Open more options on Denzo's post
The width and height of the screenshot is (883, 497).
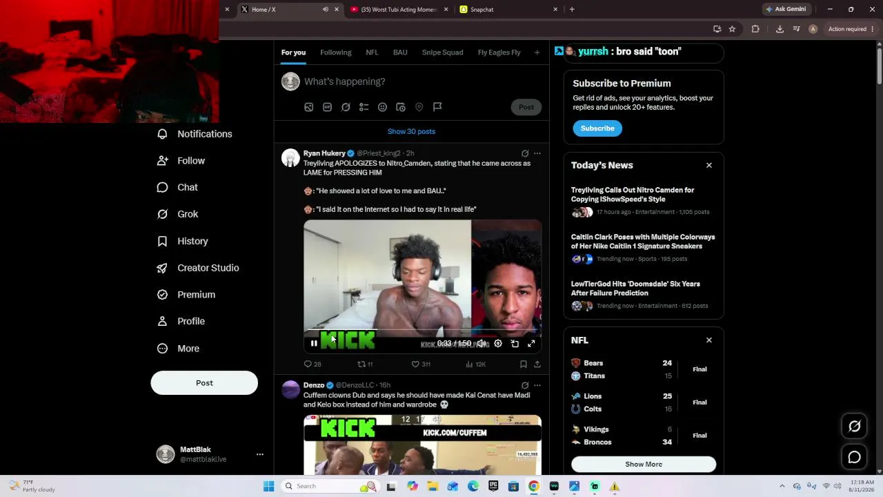pos(537,385)
